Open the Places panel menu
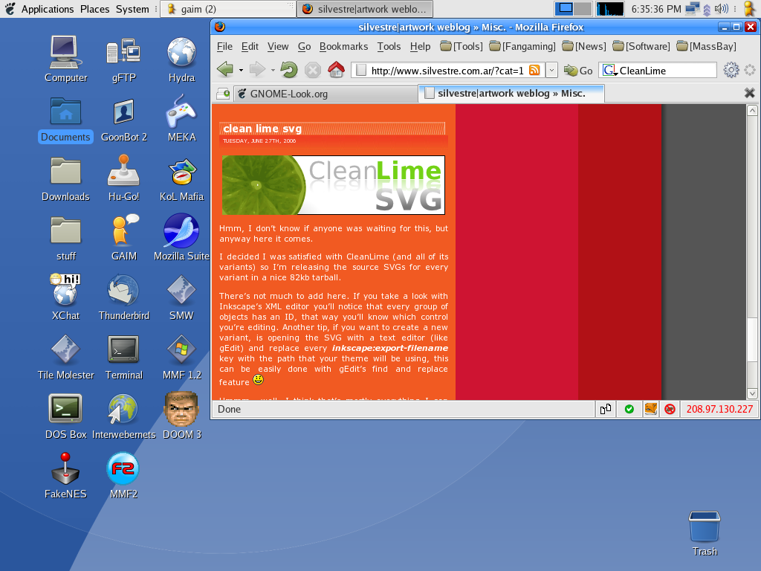This screenshot has height=571, width=761. click(94, 9)
